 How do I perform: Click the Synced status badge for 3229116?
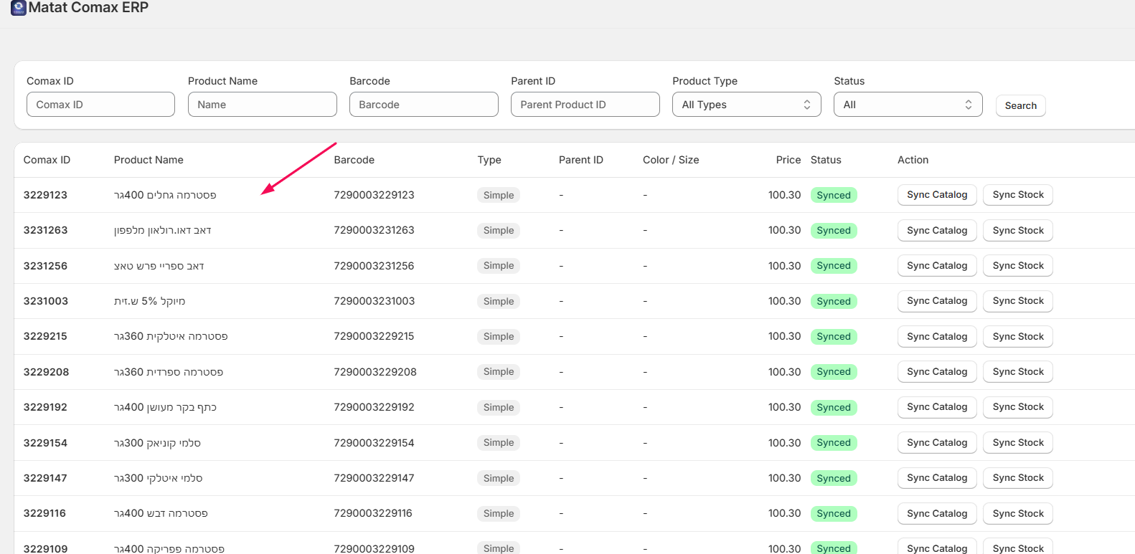click(x=833, y=514)
